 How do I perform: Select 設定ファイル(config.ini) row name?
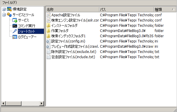click(x=68, y=41)
